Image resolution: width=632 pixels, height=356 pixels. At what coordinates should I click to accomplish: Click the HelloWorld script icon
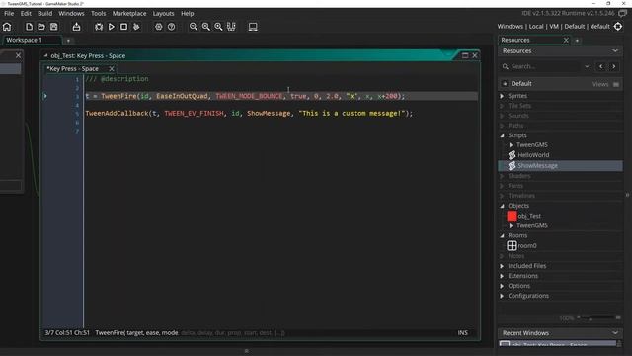click(512, 155)
